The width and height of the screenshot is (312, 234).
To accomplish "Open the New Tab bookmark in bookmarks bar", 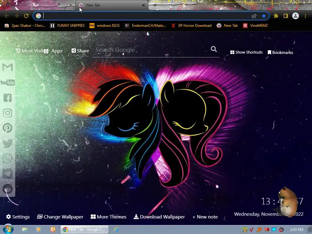I will coord(227,26).
